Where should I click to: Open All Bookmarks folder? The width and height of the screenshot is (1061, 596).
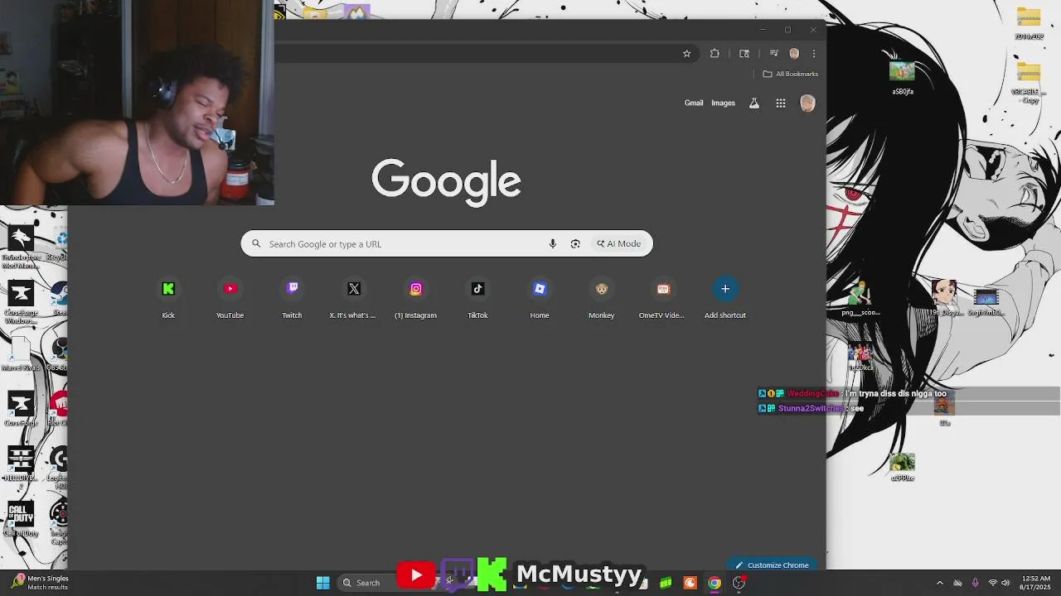[x=791, y=74]
